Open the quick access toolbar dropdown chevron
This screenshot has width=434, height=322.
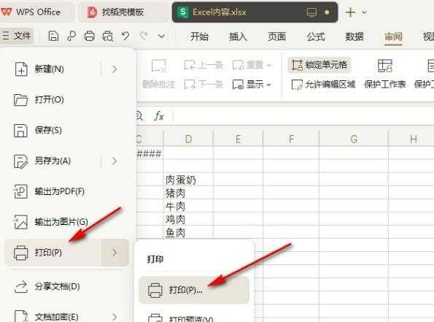pyautogui.click(x=162, y=36)
